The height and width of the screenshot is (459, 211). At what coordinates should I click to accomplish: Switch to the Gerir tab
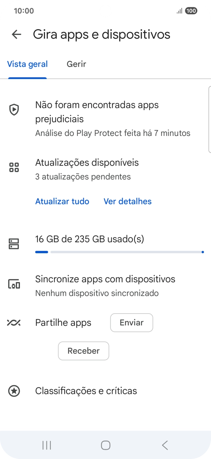(x=76, y=64)
